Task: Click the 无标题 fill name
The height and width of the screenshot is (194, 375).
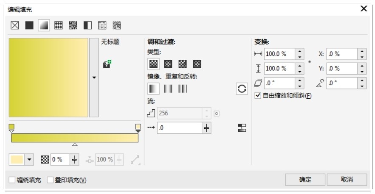Action: (x=110, y=42)
